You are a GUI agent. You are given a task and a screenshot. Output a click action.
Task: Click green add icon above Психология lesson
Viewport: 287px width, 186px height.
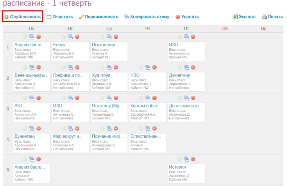(x=102, y=37)
